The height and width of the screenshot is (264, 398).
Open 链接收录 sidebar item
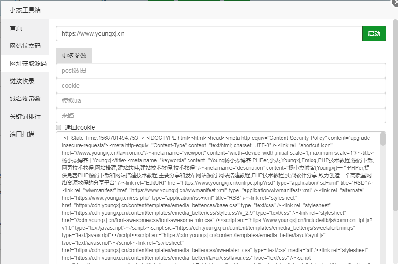tap(25, 81)
